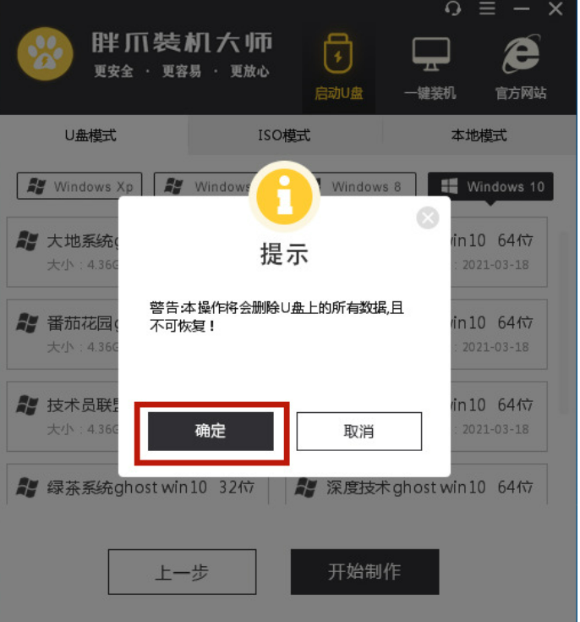This screenshot has height=622, width=580.
Task: Click the yellow info icon on dialog
Action: click(x=284, y=196)
